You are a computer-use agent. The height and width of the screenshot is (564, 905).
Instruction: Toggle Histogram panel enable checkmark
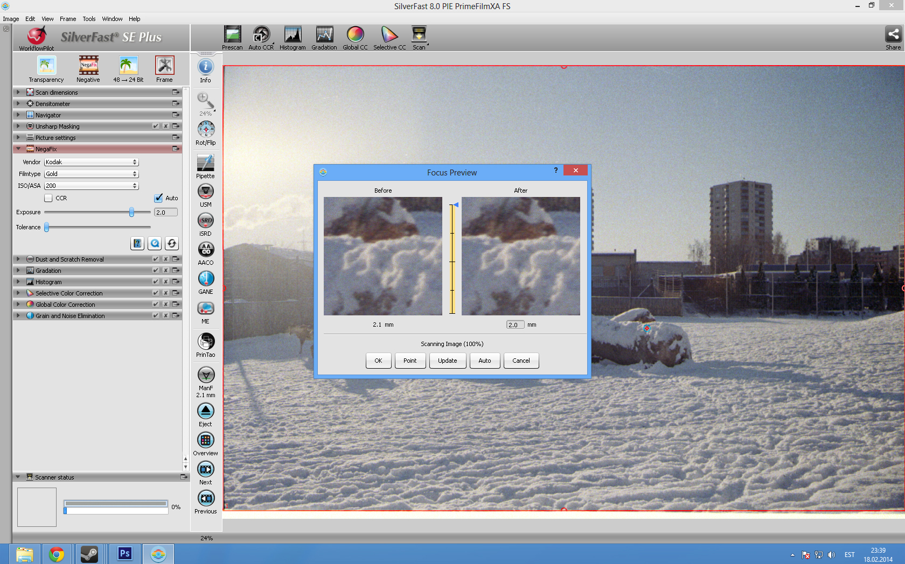click(156, 282)
